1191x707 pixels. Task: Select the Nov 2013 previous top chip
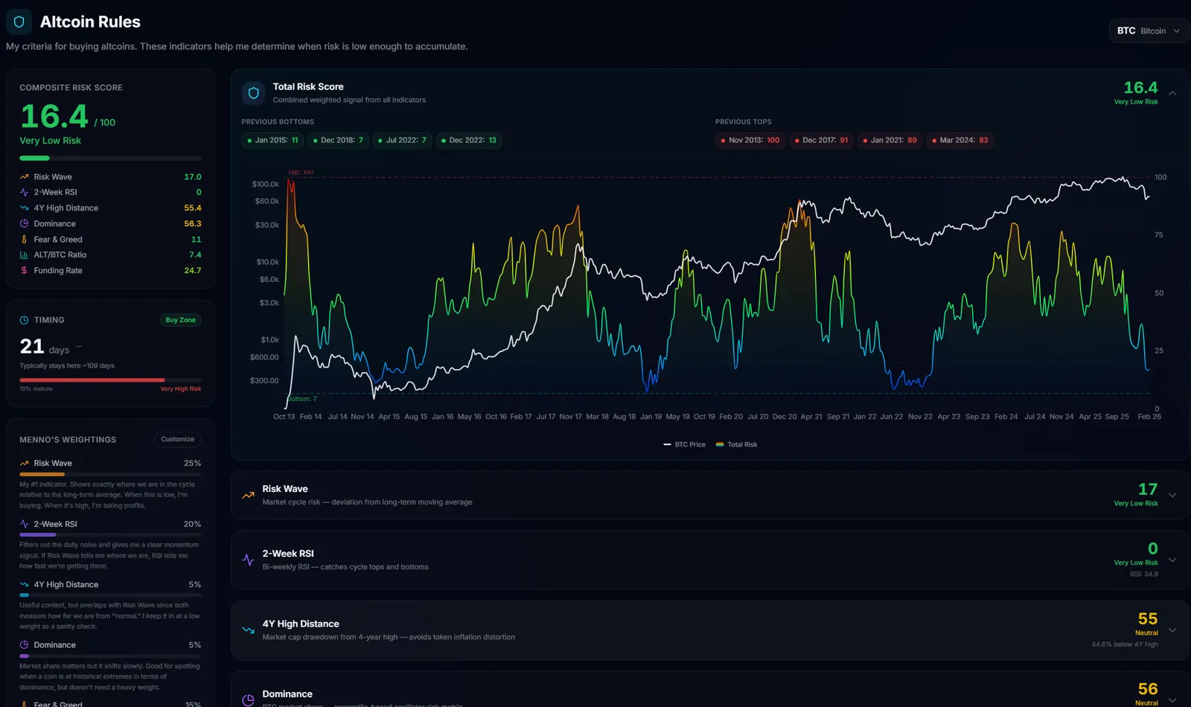tap(750, 140)
